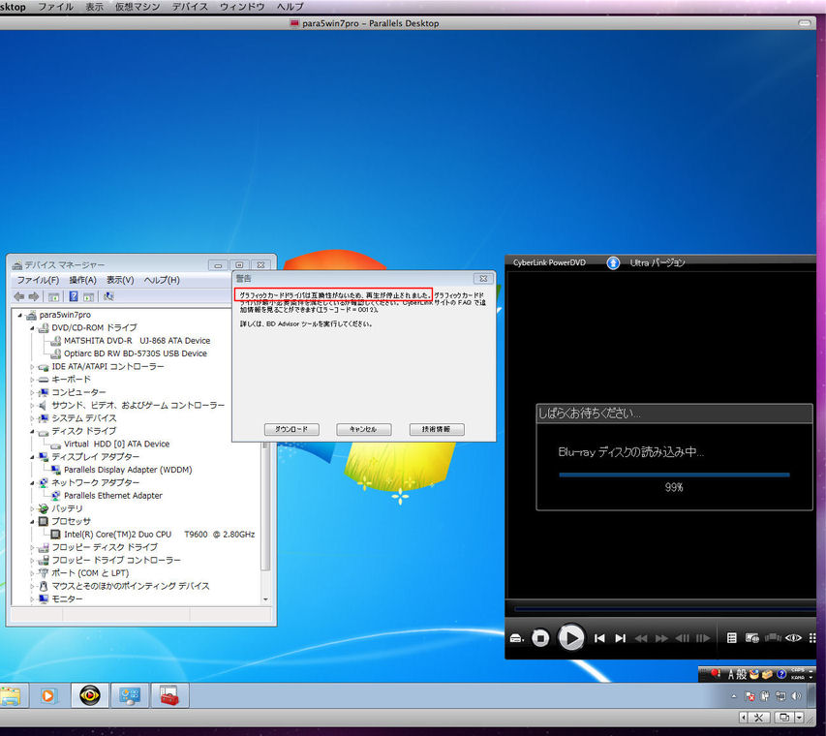Click the 技術情報 button in warning dialog
Image resolution: width=826 pixels, height=736 pixels.
point(436,429)
